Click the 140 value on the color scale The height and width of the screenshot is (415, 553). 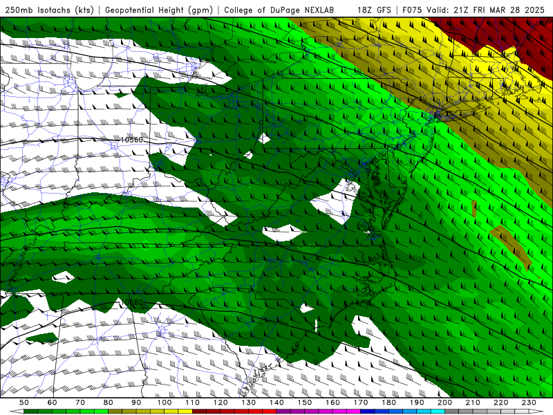277,403
